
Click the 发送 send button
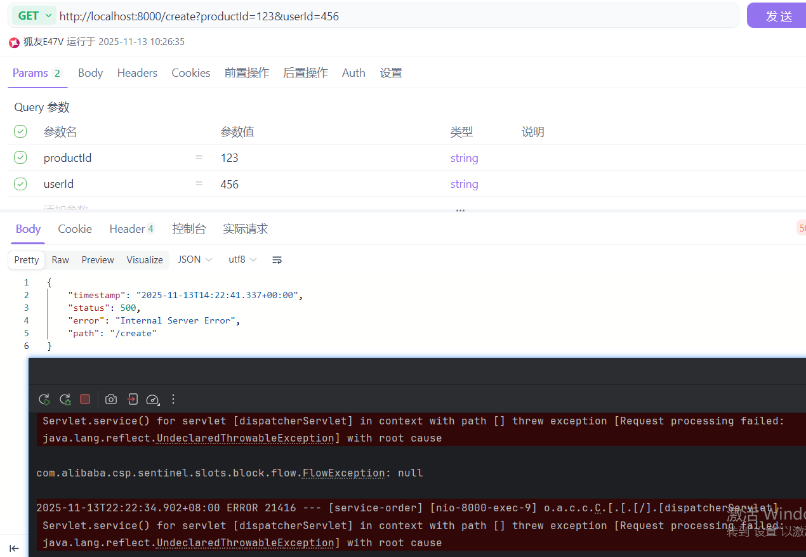[x=778, y=16]
